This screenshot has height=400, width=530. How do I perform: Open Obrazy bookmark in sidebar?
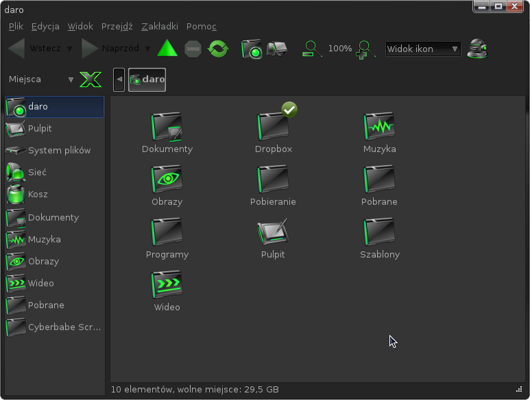[55, 261]
